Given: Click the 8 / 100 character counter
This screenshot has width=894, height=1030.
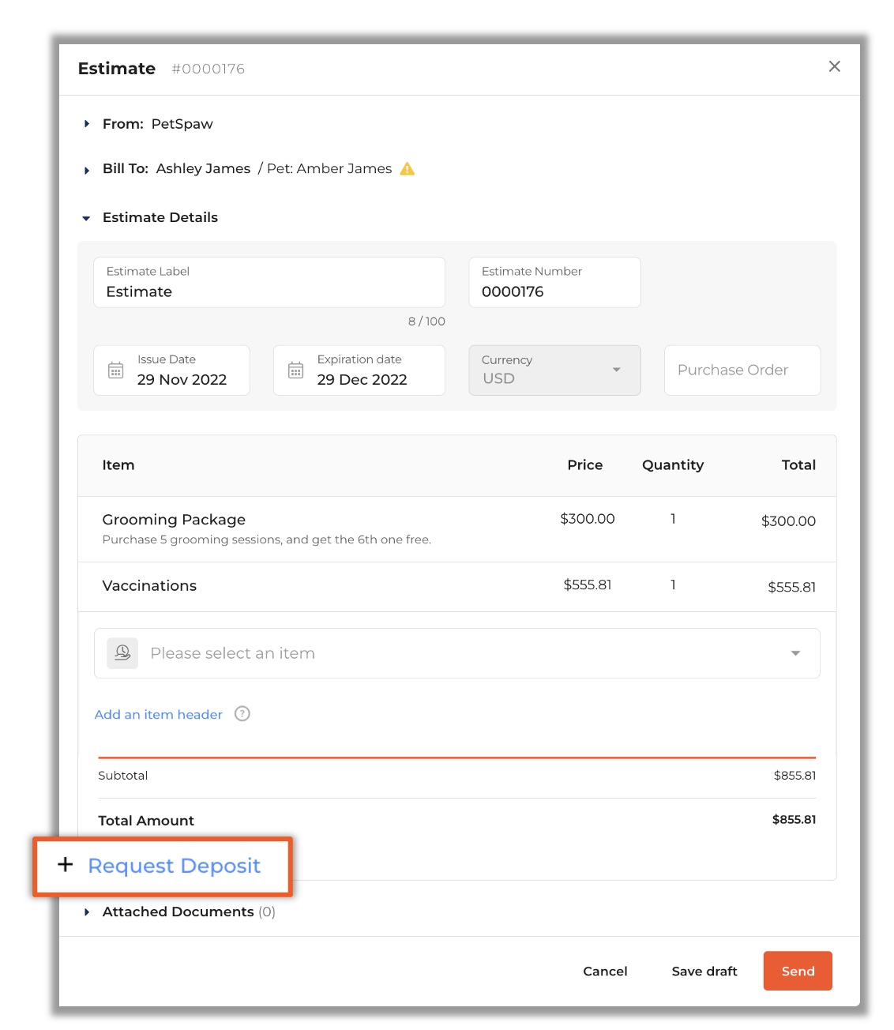Looking at the screenshot, I should (426, 321).
